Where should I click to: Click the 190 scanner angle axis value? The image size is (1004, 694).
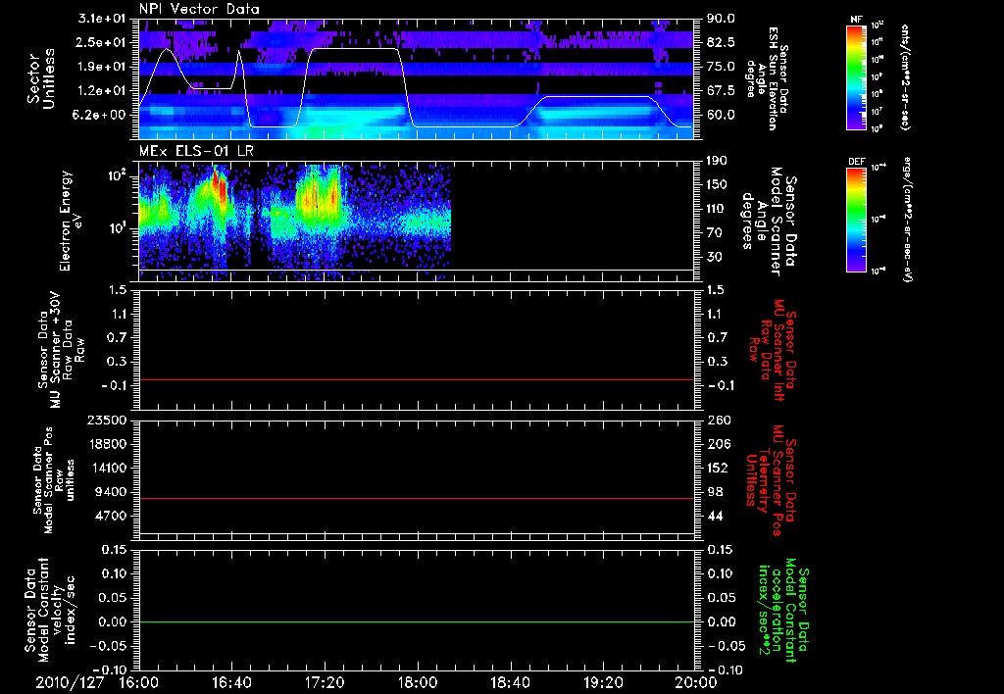pos(717,161)
